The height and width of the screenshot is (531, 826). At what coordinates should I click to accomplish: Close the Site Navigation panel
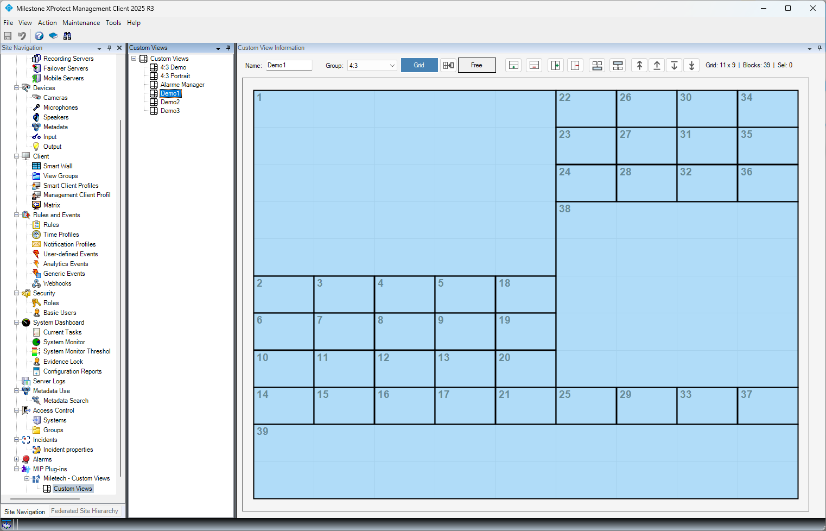coord(119,48)
